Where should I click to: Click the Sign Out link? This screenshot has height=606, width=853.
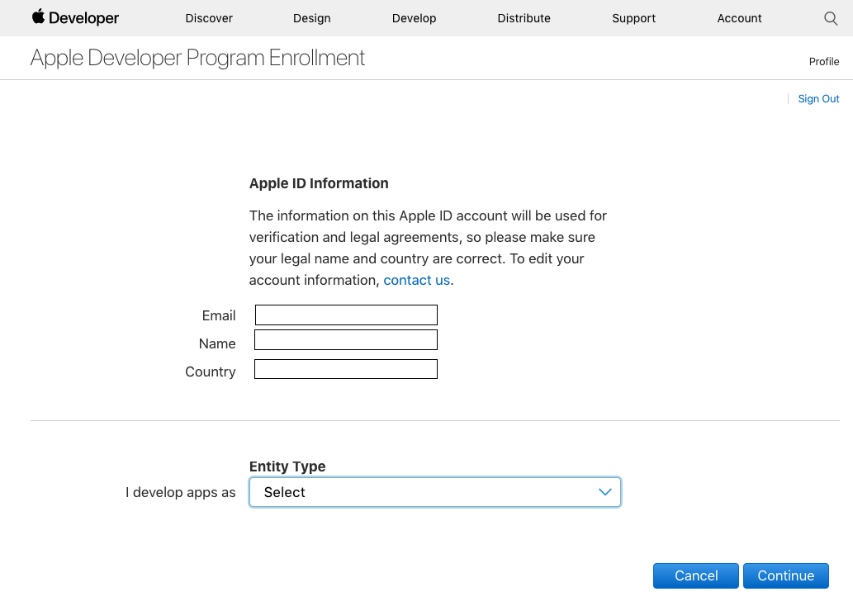pyautogui.click(x=818, y=98)
